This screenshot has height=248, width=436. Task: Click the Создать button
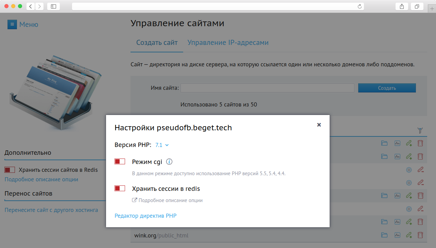pyautogui.click(x=387, y=88)
